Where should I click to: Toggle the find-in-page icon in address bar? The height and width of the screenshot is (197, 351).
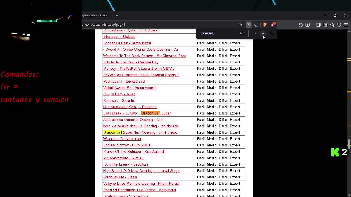(248, 25)
